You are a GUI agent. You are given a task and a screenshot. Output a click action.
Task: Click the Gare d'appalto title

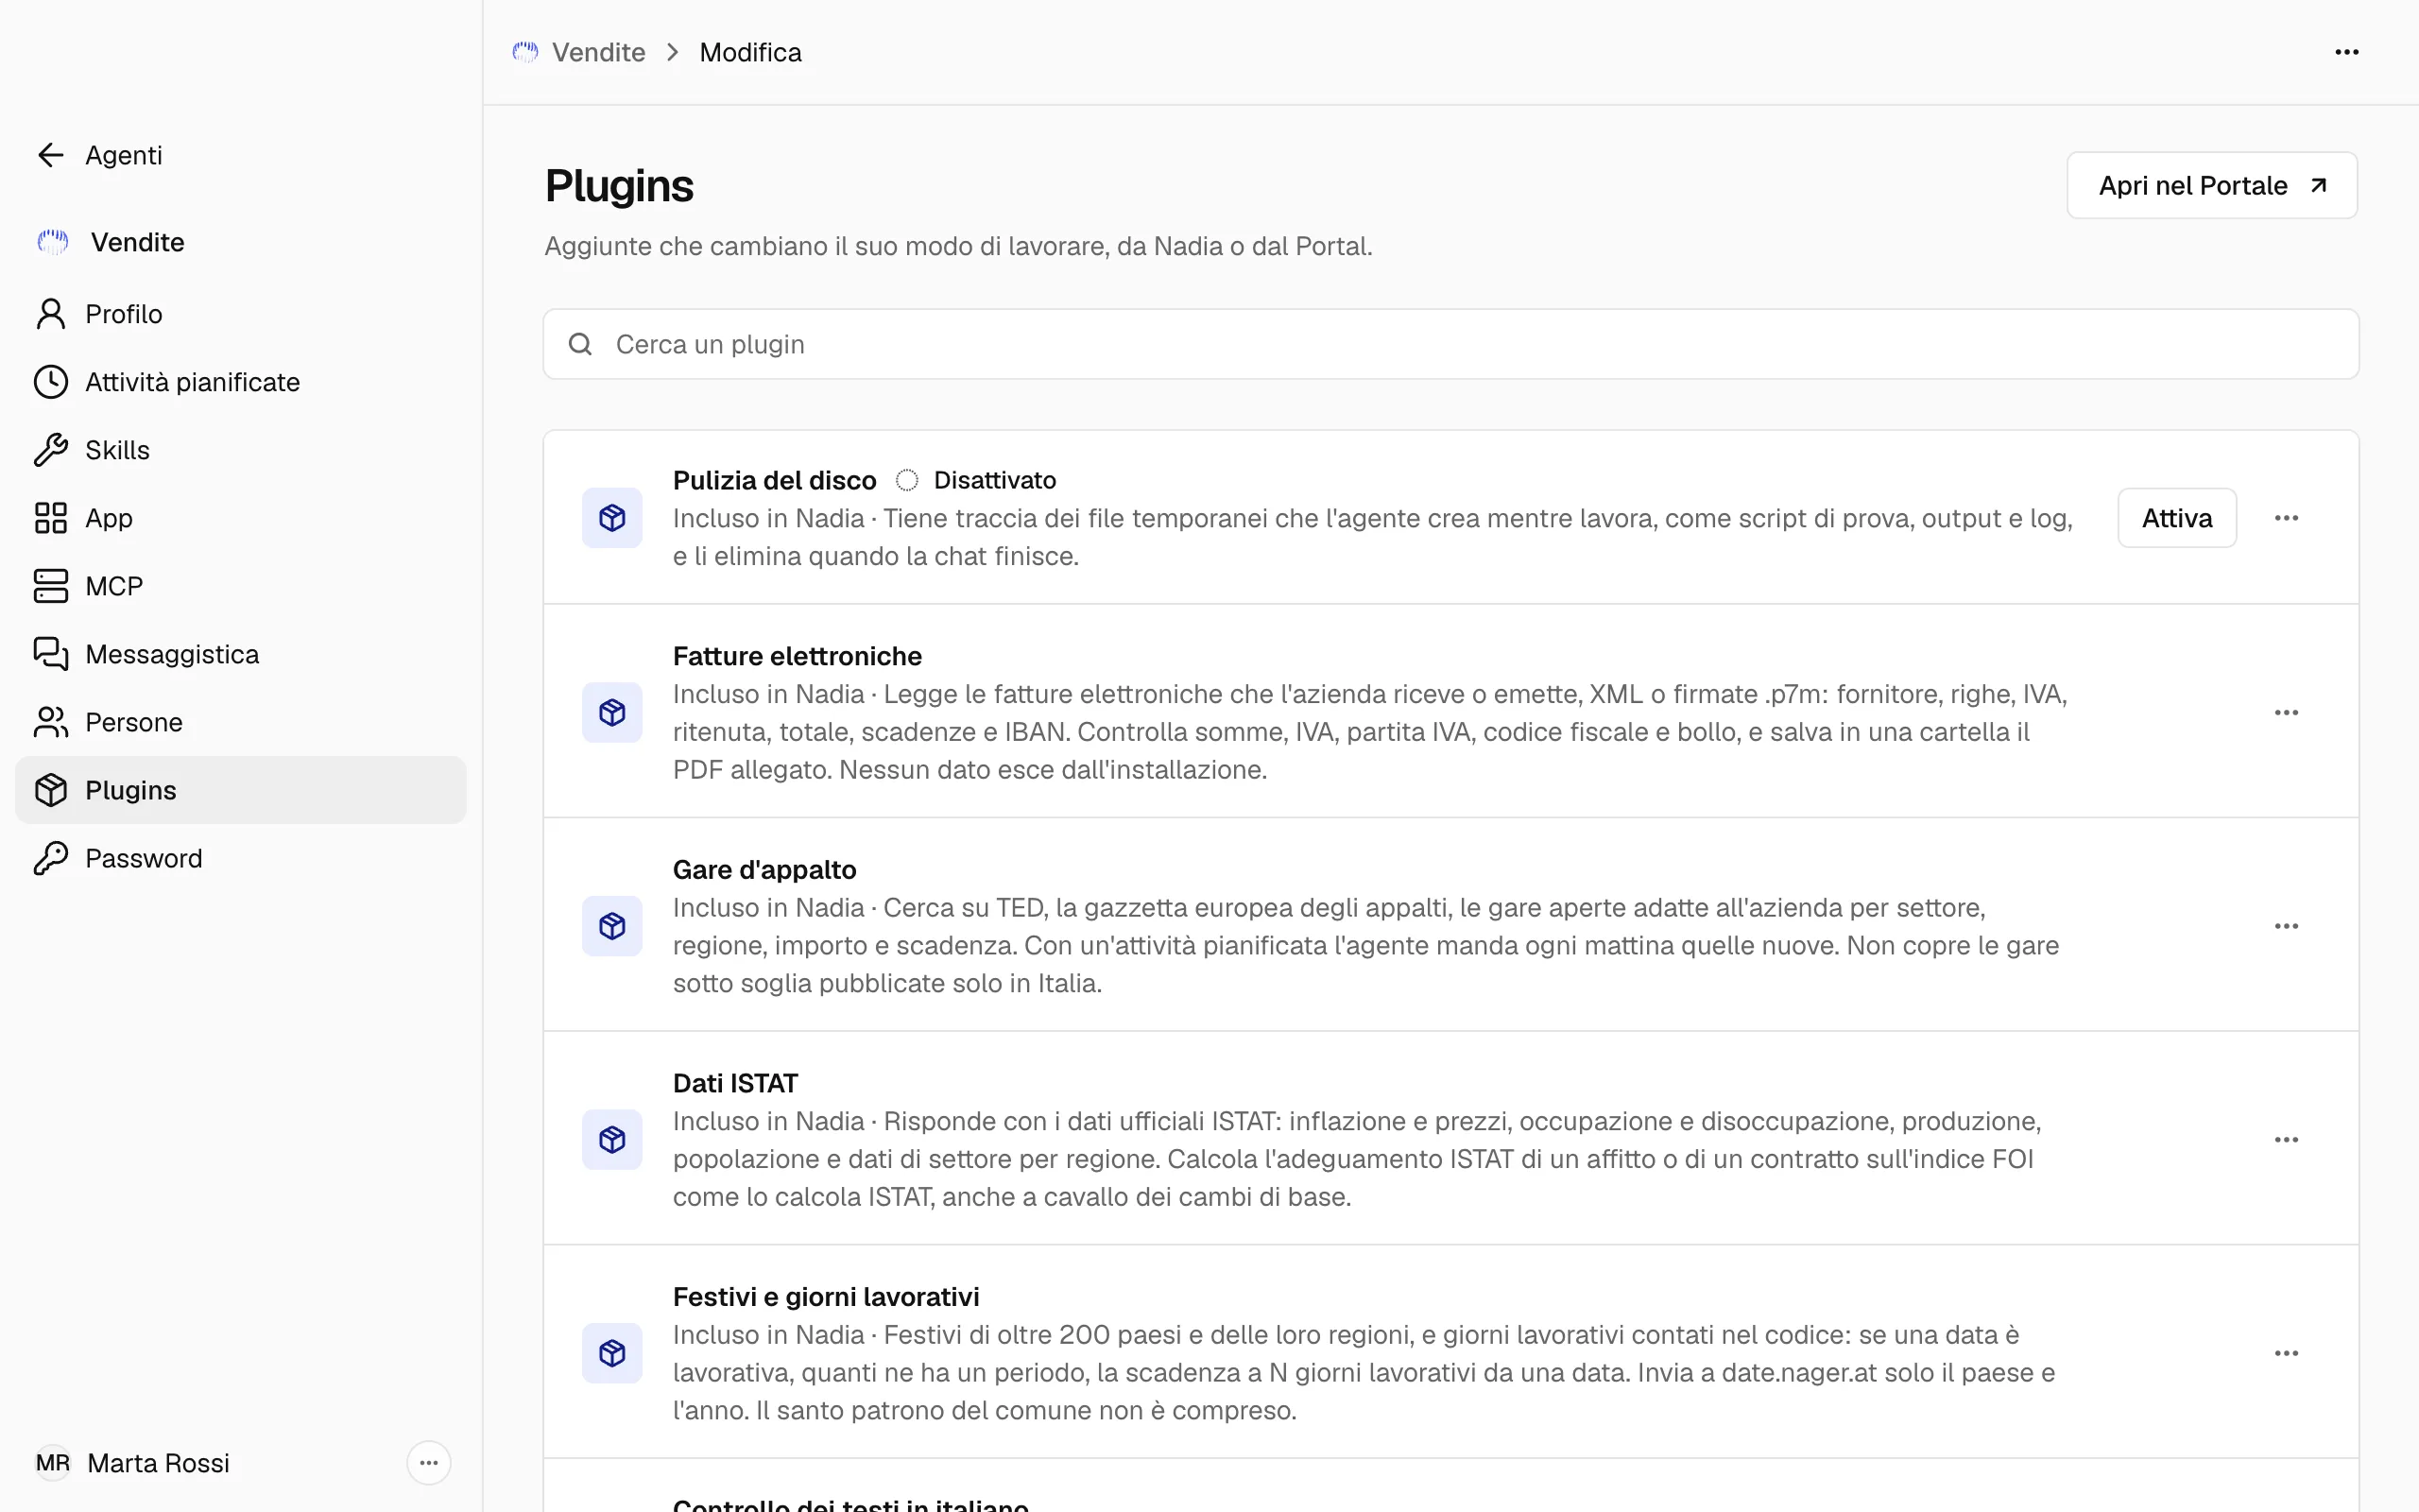[x=763, y=869]
